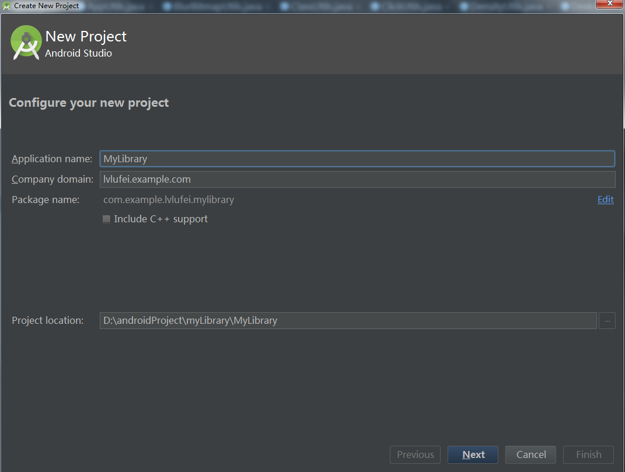Enable the Include C++ support checkbox
The width and height of the screenshot is (625, 472).
click(106, 219)
